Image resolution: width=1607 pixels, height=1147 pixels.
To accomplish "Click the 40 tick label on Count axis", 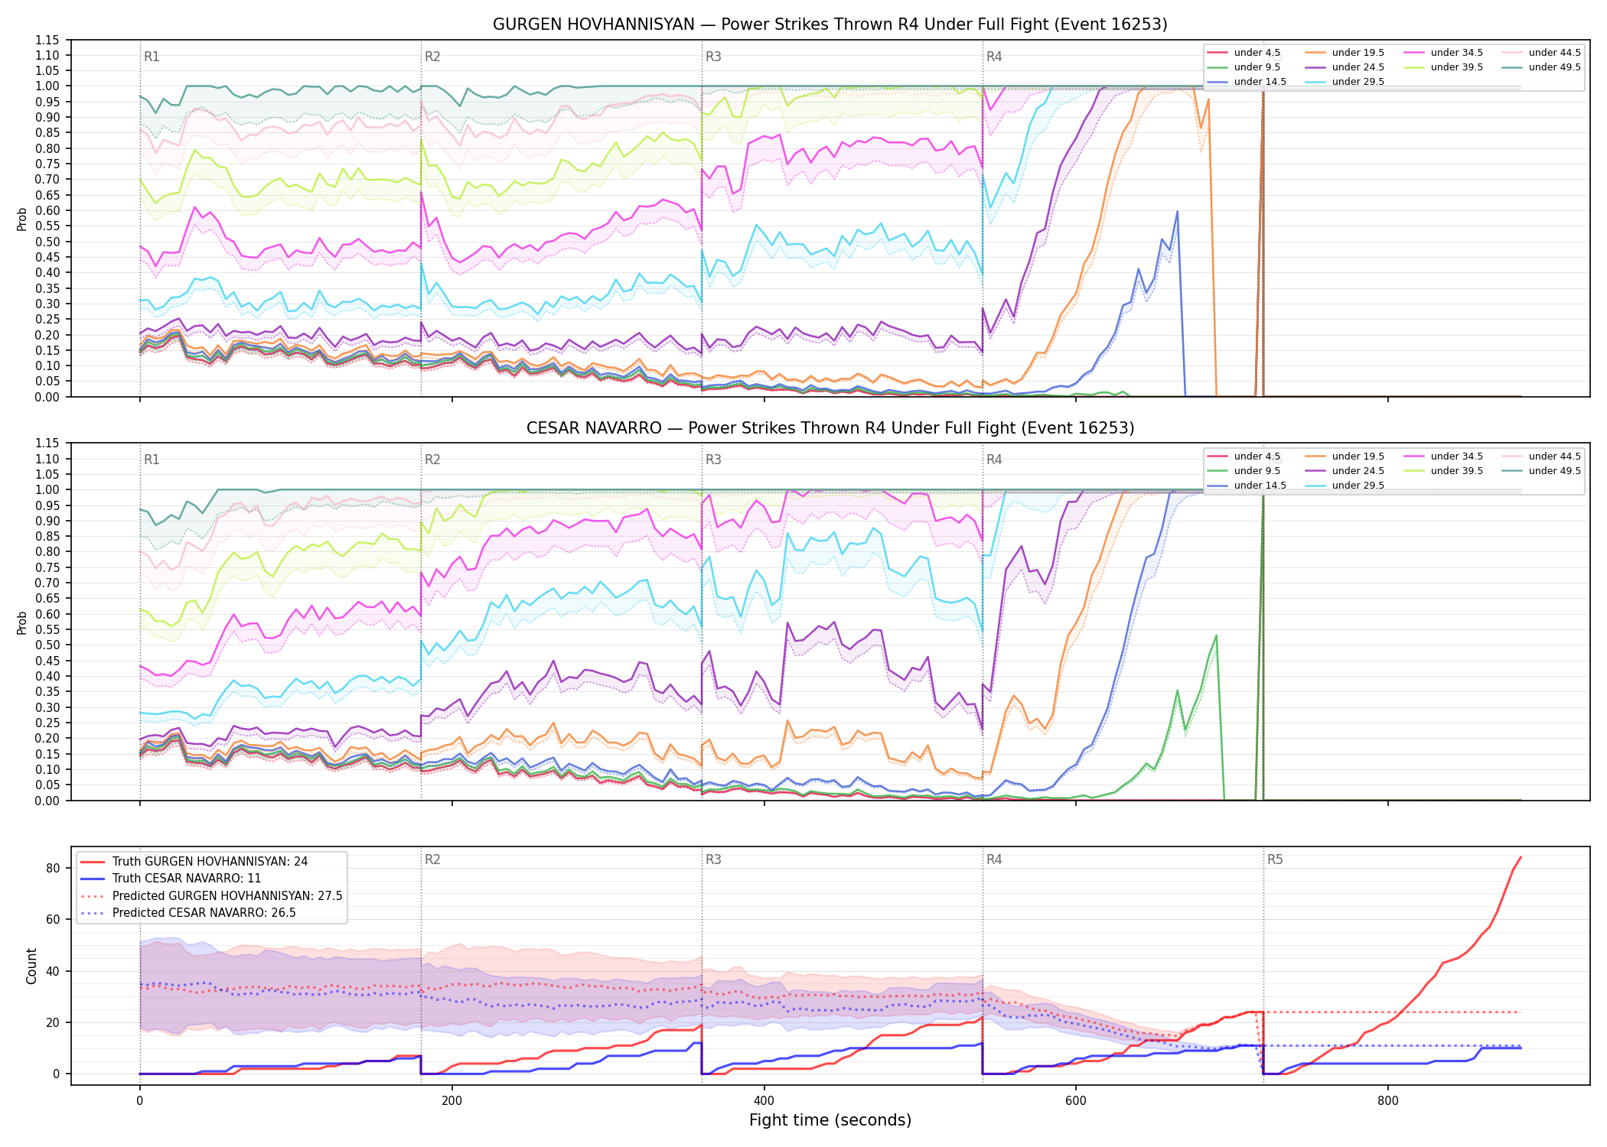I will 53,971.
